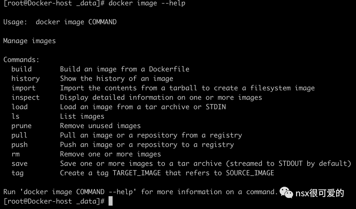Click the bottom '[root@Docker-host _data]#' prompt
Image resolution: width=356 pixels, height=209 pixels.
tap(54, 201)
